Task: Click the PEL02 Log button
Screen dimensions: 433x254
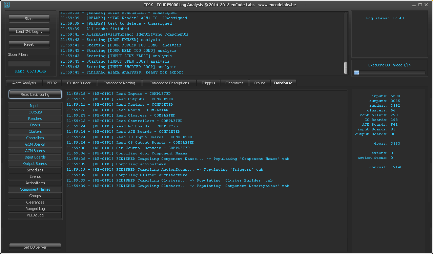Action: tap(35, 215)
